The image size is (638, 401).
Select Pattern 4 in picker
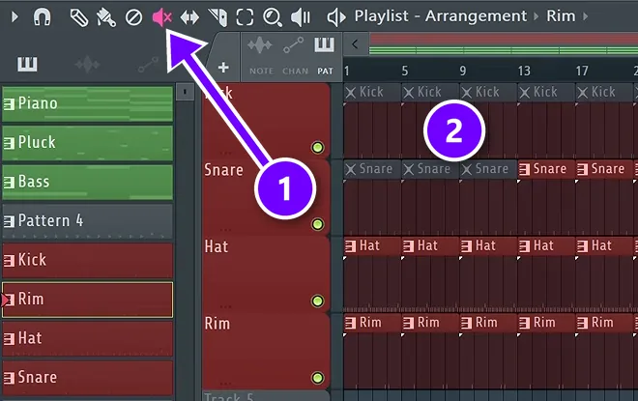coord(87,220)
